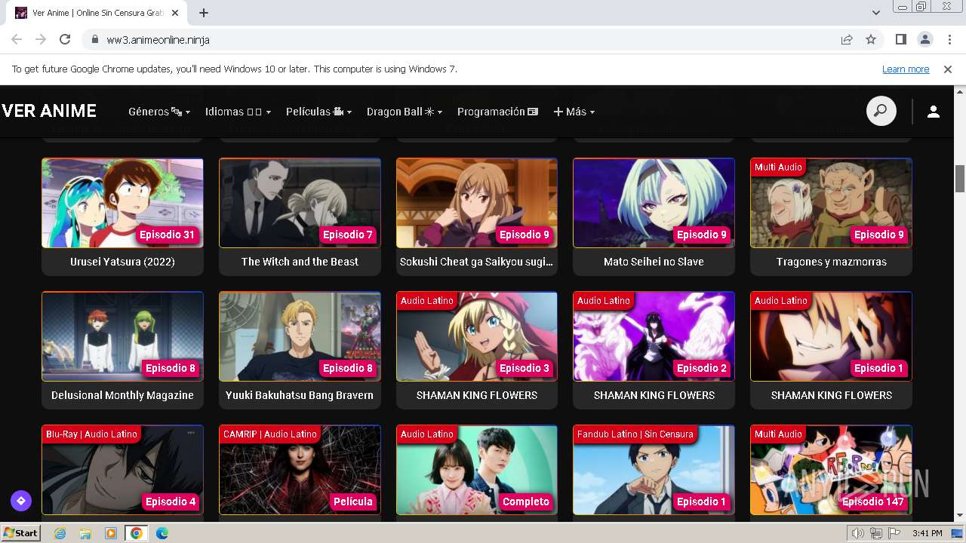This screenshot has width=966, height=543.
Task: Open Yuuki Bakuhatsu Bang Bravern title
Action: [x=300, y=395]
